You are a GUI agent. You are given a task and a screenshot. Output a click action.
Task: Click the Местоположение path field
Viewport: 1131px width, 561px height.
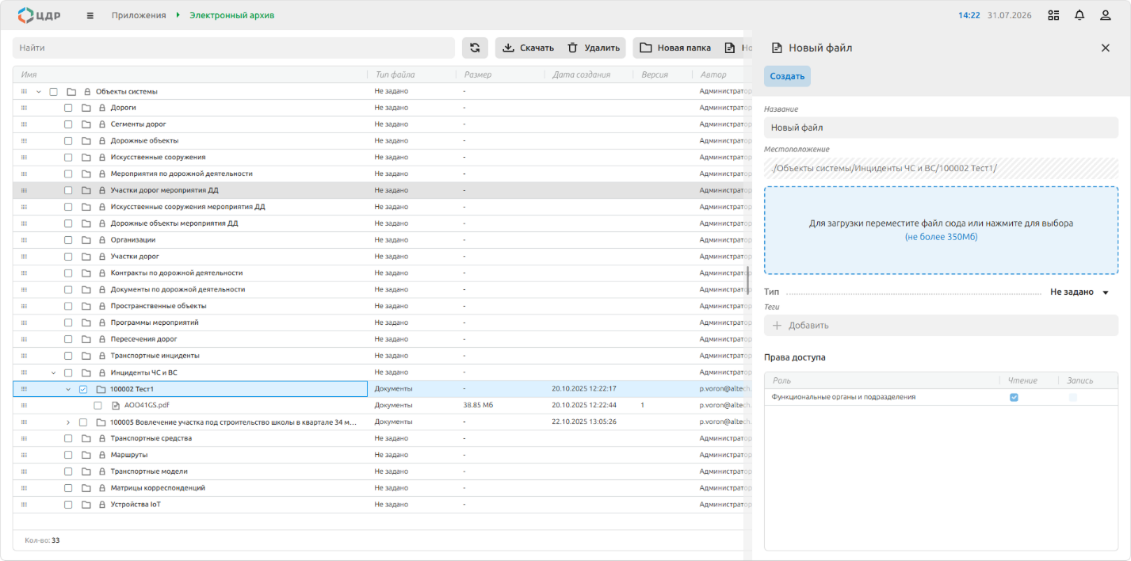coord(941,167)
